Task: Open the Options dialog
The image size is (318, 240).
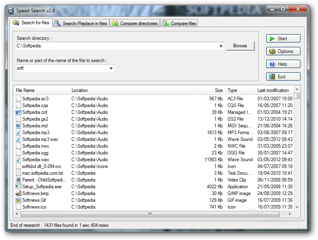Action: click(283, 51)
